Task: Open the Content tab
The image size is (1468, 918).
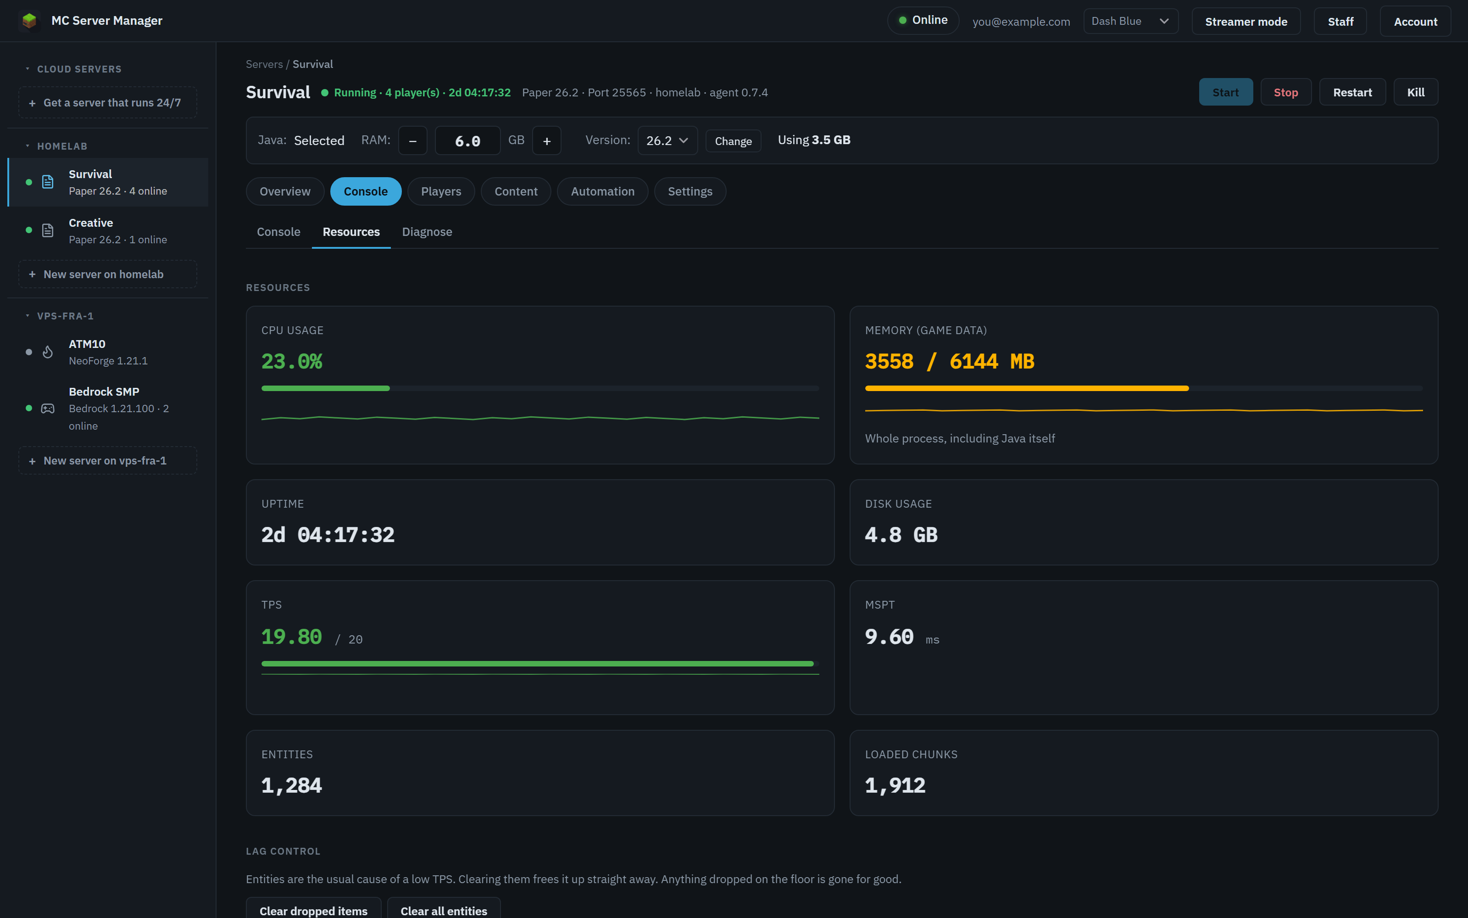Action: [x=516, y=191]
